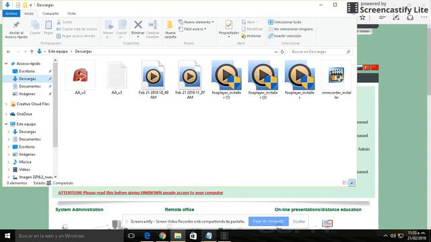Switch to details view icon in status bar

(x=345, y=183)
